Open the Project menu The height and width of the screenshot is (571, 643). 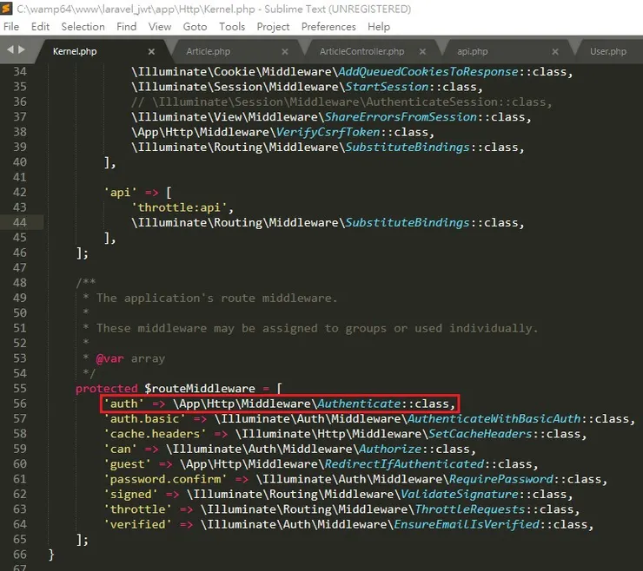(273, 27)
